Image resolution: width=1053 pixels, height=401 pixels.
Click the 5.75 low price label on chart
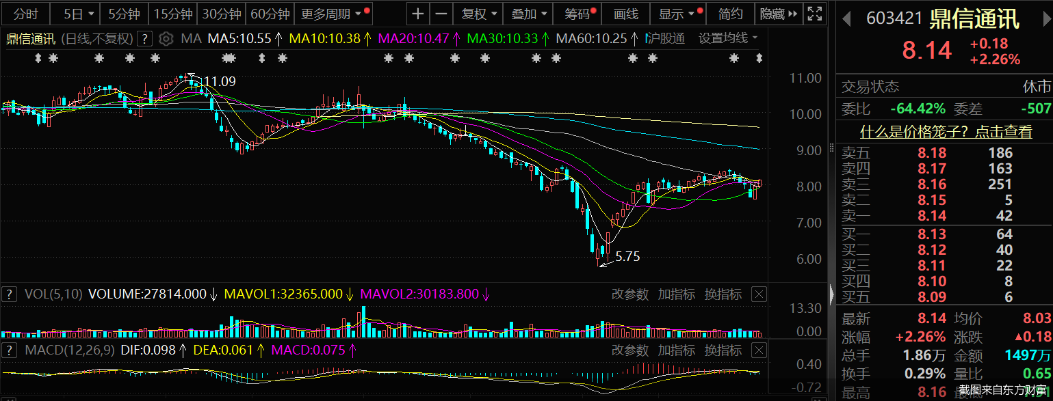click(627, 257)
